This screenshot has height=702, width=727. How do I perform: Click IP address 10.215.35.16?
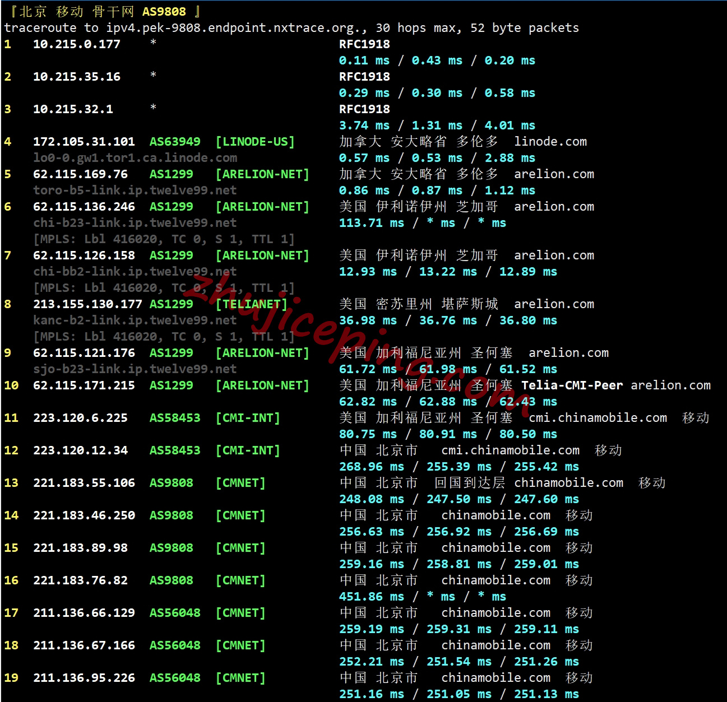pos(77,77)
